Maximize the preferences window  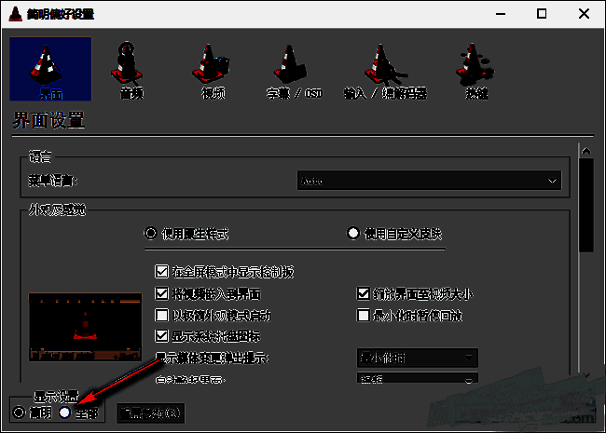[x=542, y=14]
